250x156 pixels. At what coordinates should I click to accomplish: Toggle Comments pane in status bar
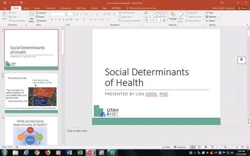point(180,147)
